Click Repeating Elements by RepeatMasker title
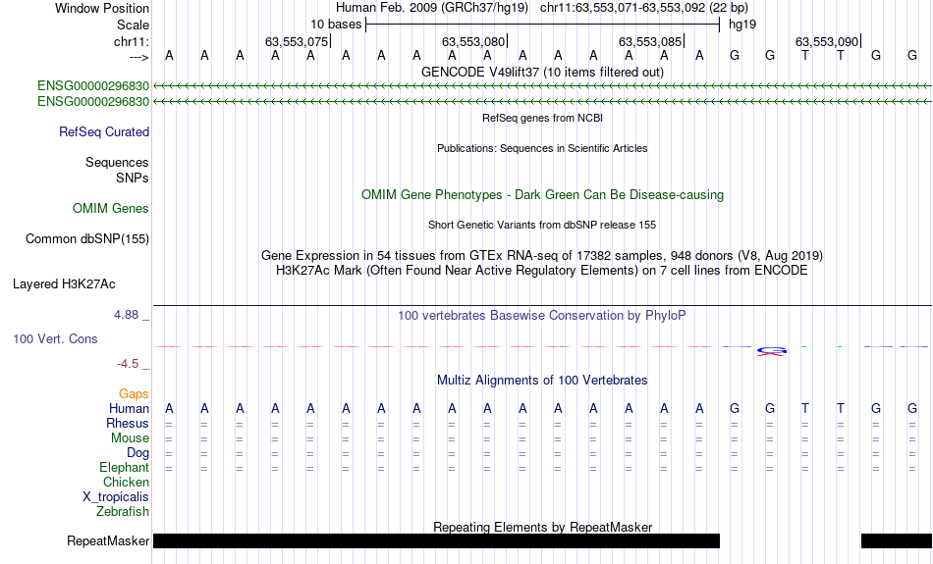 542,527
